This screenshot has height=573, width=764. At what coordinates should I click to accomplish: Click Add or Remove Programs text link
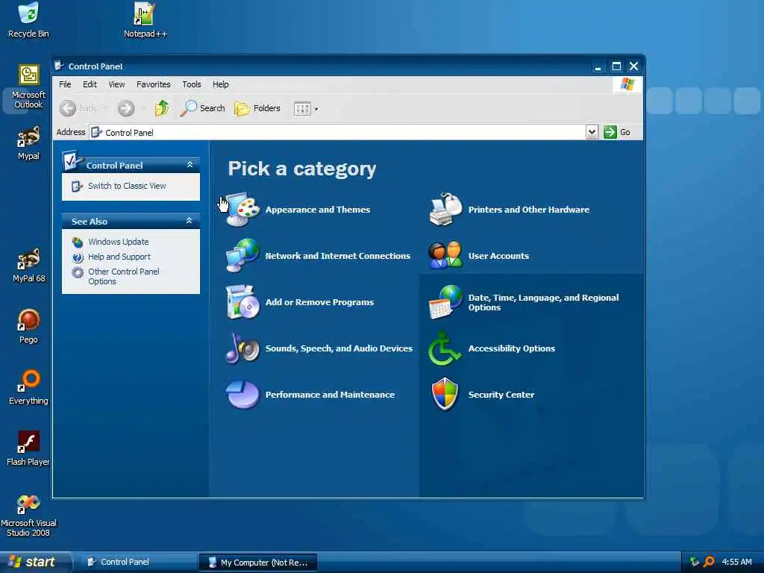coord(319,302)
